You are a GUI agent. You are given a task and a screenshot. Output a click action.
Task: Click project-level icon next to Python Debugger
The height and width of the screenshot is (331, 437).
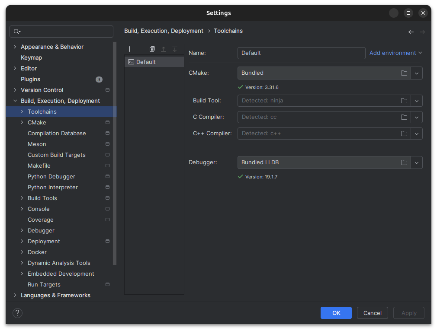pyautogui.click(x=107, y=176)
